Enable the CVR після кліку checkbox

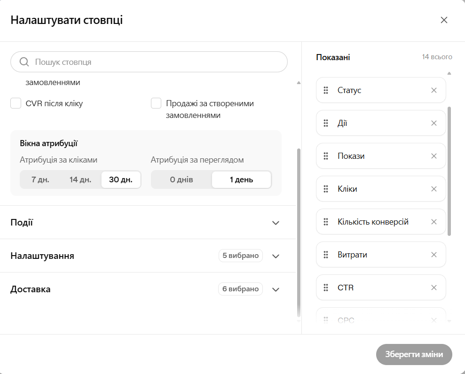point(16,103)
